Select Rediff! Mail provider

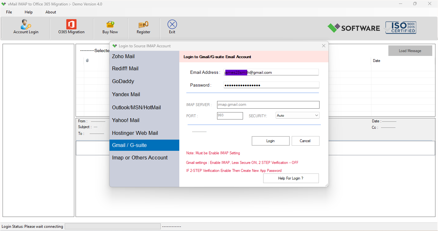[144, 68]
